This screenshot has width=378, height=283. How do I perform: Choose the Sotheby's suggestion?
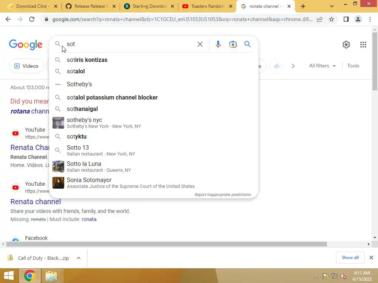point(154,84)
